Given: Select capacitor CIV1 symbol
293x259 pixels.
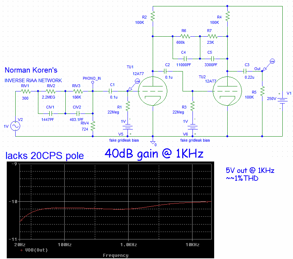Looking at the screenshot, I should (x=50, y=113).
